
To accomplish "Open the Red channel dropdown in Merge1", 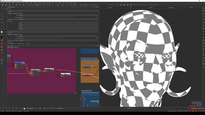I will click(x=57, y=23).
